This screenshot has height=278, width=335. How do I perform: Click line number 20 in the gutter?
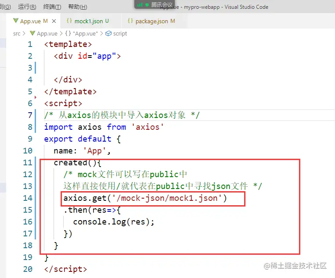28,269
